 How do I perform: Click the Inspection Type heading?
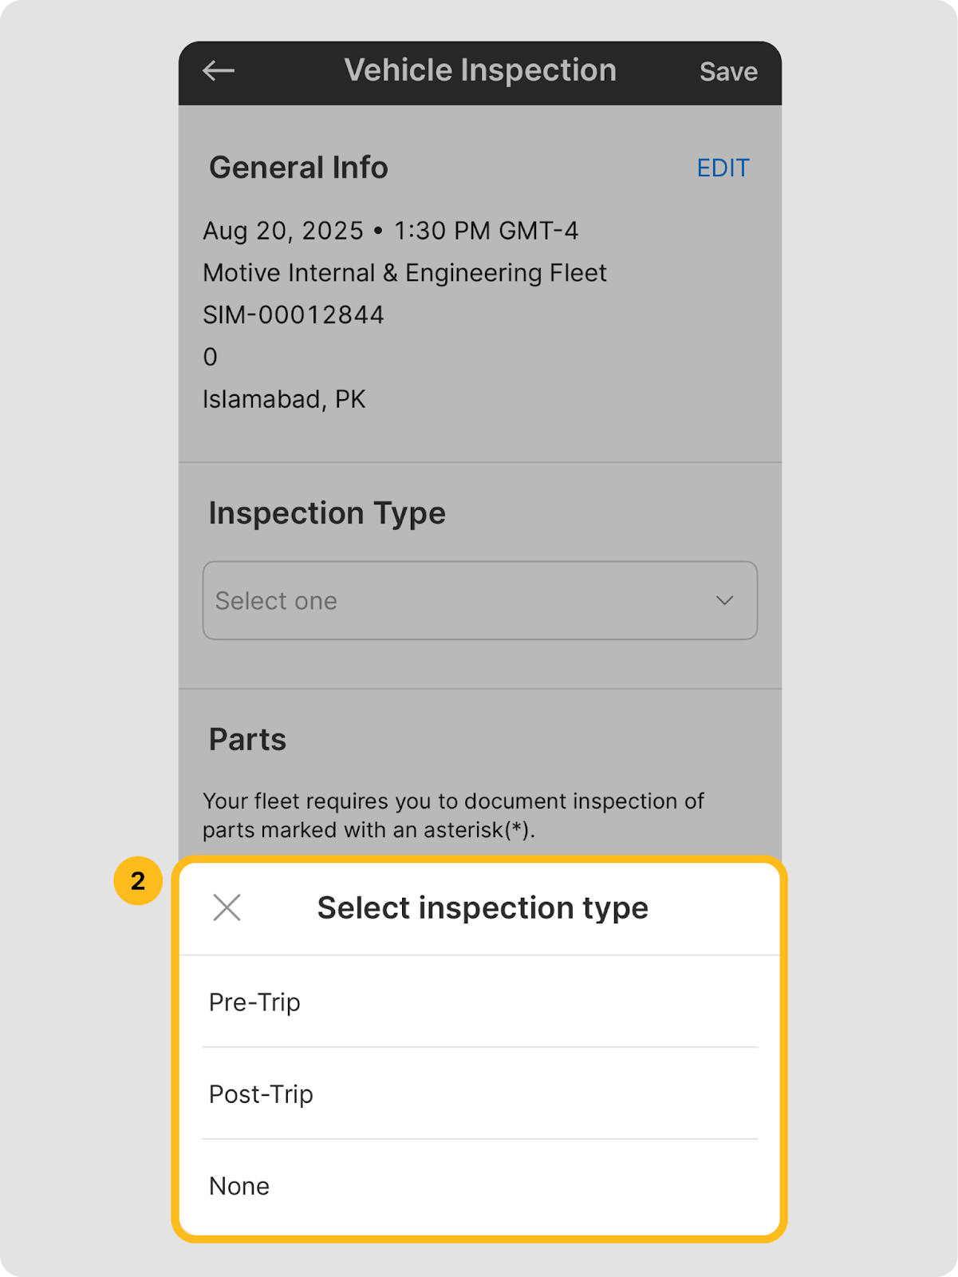pos(327,513)
